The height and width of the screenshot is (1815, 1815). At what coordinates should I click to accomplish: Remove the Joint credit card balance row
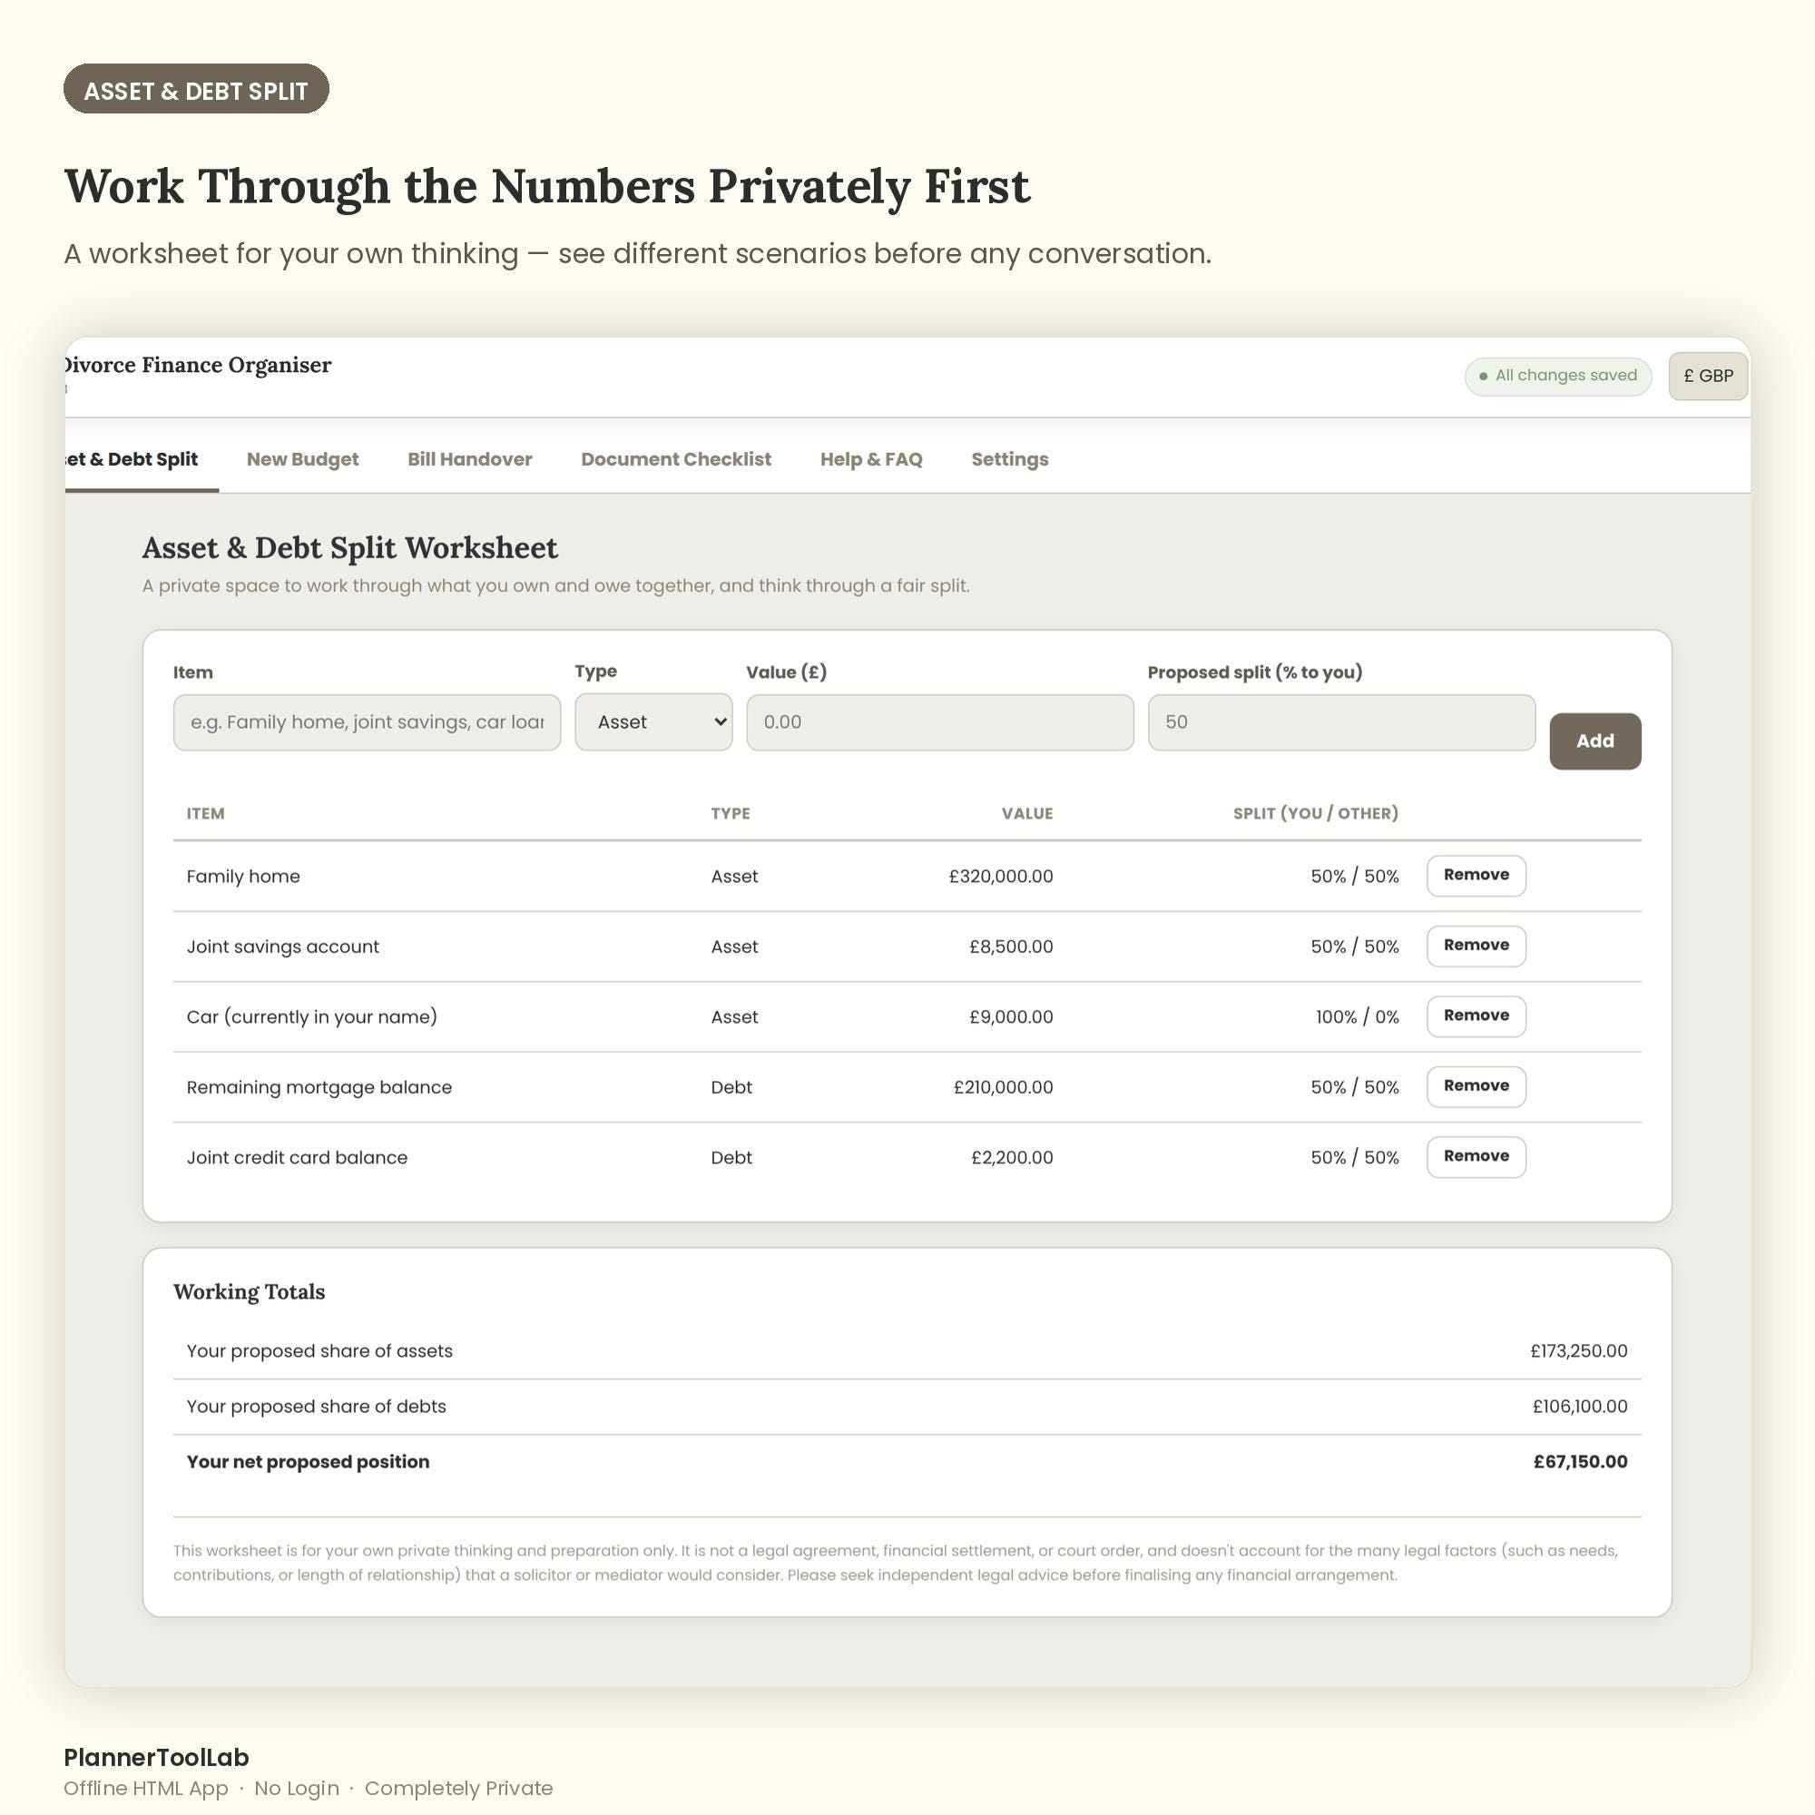[1476, 1156]
